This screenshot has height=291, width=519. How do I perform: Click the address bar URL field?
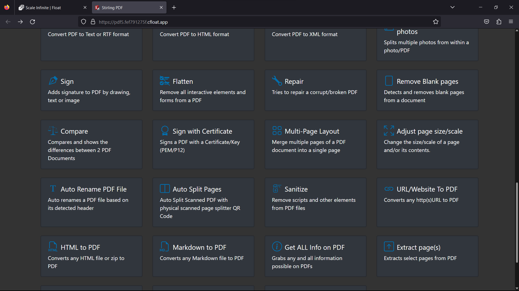point(259,22)
